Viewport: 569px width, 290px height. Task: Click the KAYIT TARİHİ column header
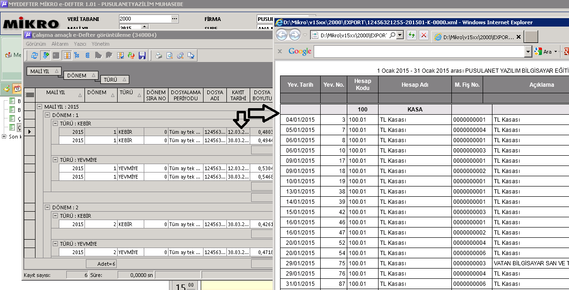click(238, 95)
